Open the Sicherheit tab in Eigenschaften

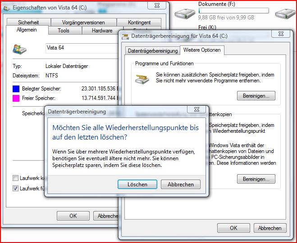(28, 22)
